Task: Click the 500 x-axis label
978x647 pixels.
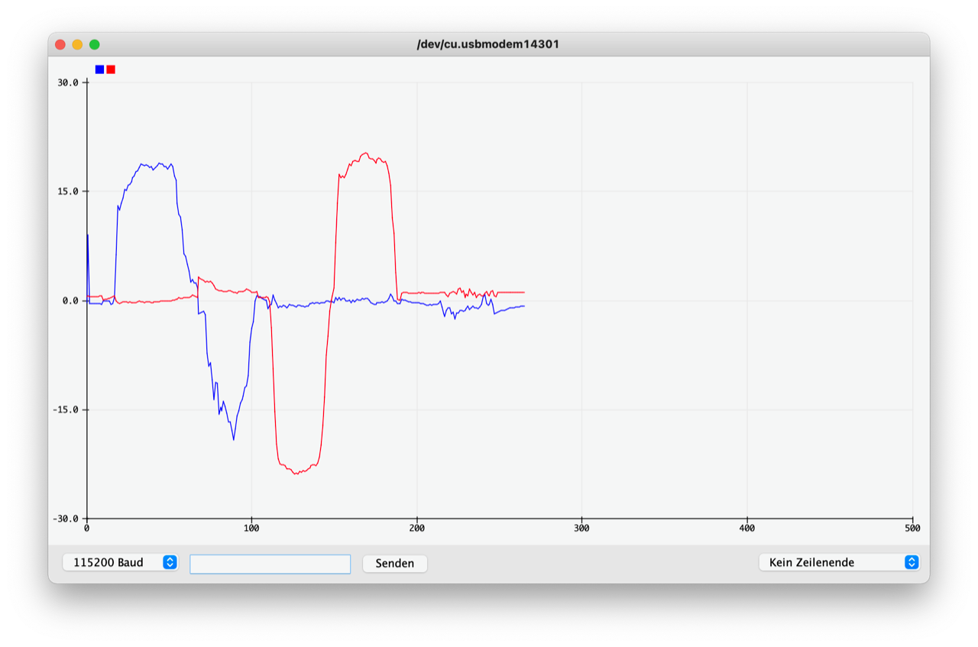Action: [x=912, y=528]
